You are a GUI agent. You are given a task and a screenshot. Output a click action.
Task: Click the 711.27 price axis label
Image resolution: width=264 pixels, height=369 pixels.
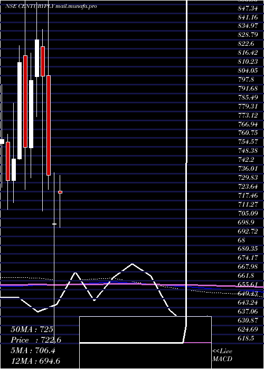248,205
